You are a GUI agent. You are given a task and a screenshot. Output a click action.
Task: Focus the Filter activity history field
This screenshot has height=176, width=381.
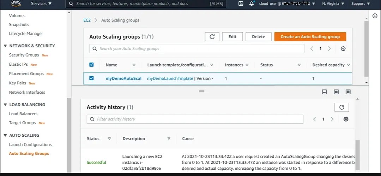tap(195, 119)
